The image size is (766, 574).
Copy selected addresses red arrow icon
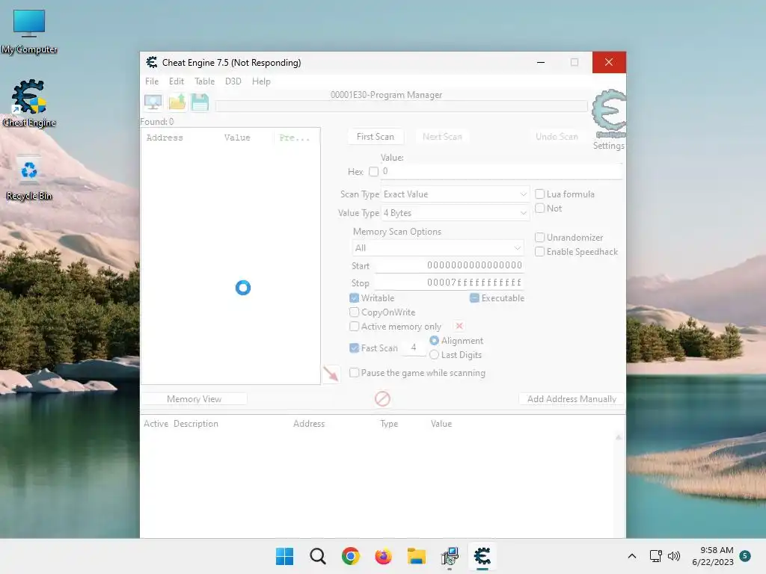click(x=331, y=374)
